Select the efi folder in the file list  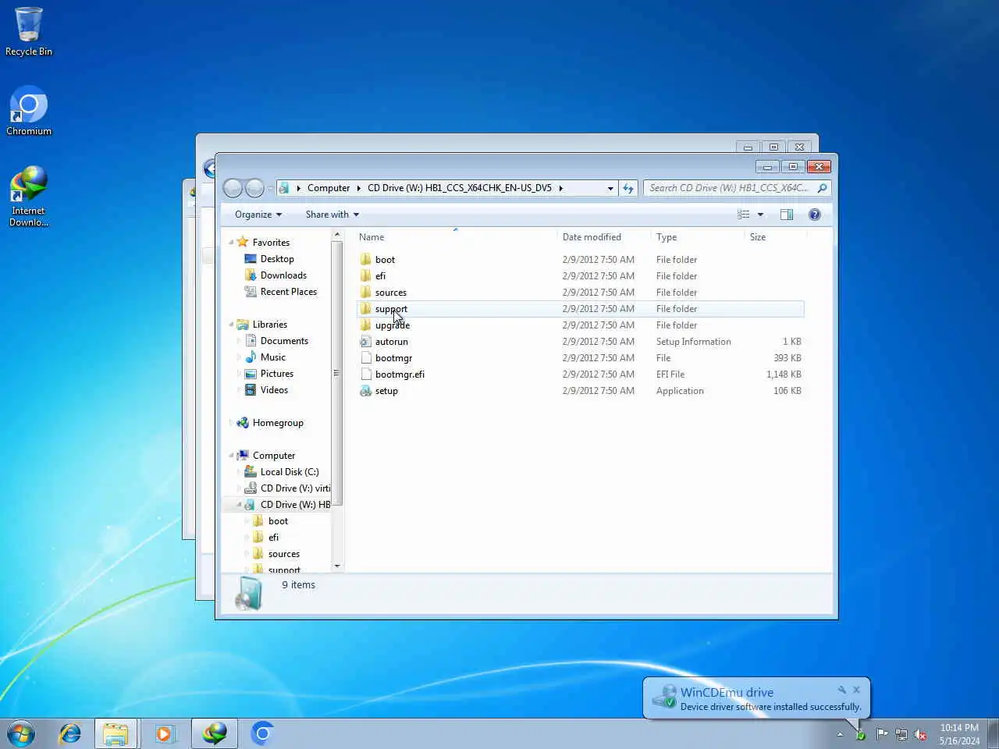click(x=380, y=276)
